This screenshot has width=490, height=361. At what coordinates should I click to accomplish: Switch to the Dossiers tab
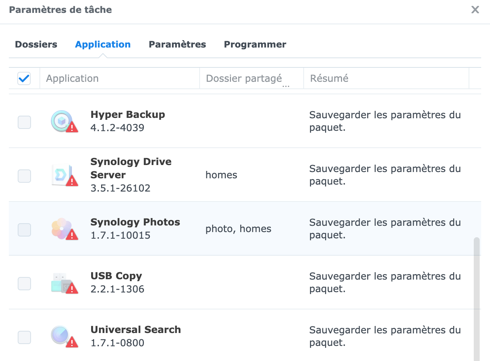point(36,45)
